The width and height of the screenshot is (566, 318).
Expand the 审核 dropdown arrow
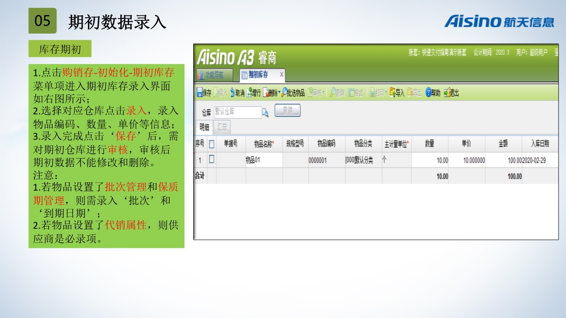coord(324,93)
